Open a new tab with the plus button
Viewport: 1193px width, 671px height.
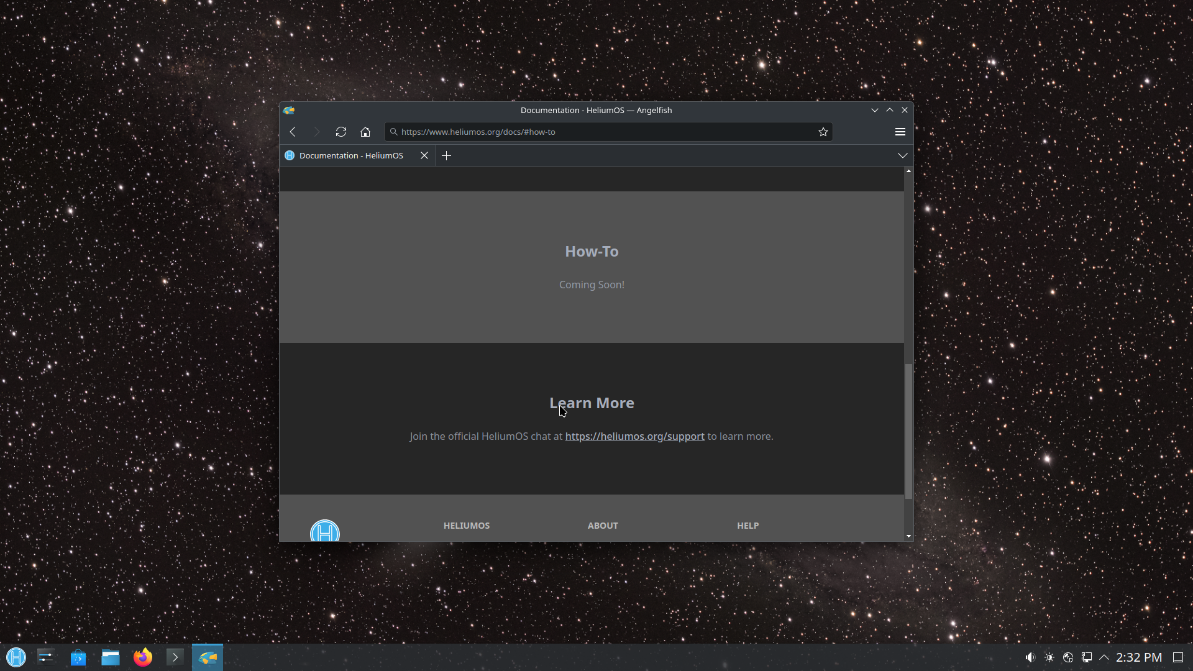tap(446, 156)
